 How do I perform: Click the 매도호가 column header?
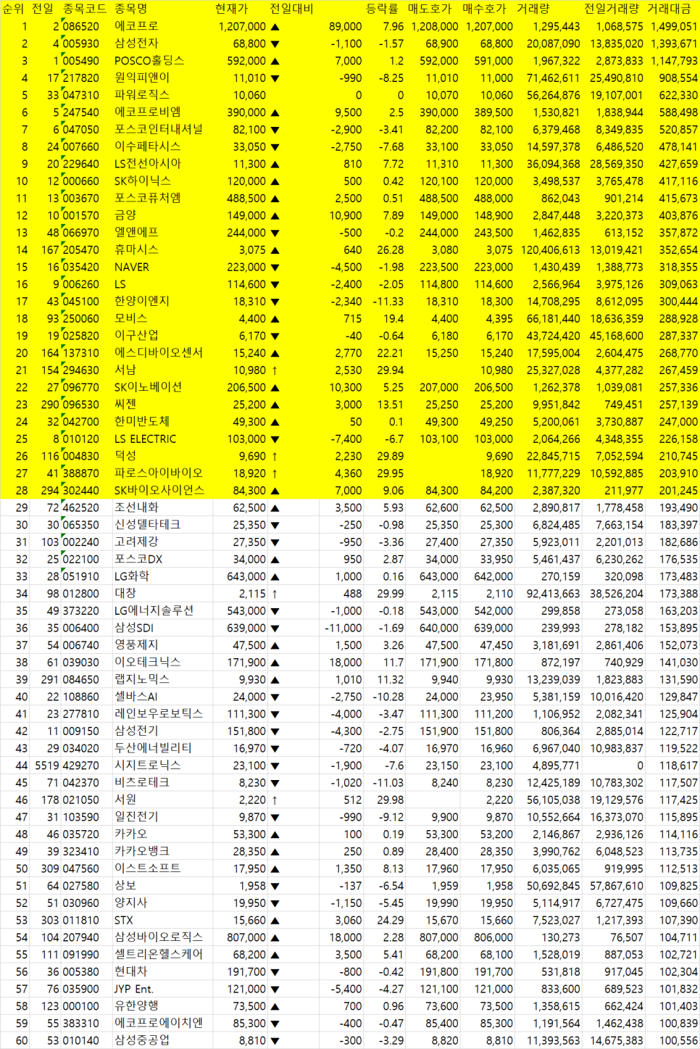pyautogui.click(x=430, y=9)
